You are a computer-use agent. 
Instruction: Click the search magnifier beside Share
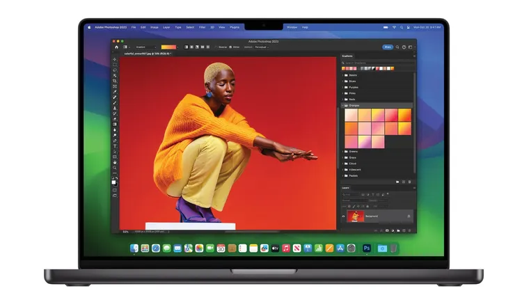[397, 47]
